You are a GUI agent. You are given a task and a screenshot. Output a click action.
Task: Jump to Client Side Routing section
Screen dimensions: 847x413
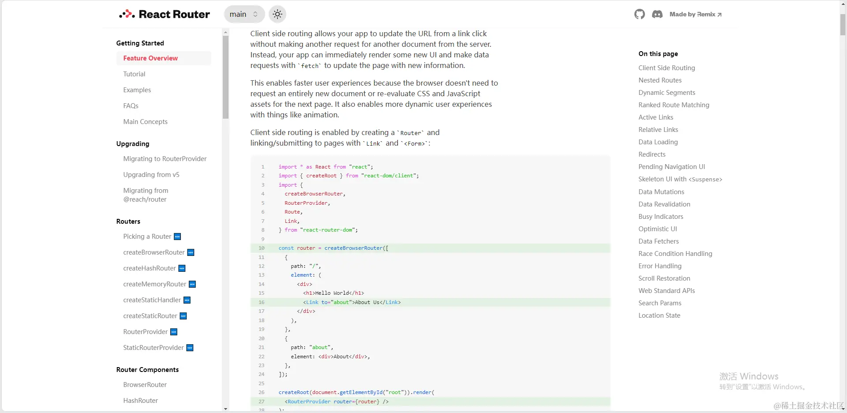coord(667,68)
